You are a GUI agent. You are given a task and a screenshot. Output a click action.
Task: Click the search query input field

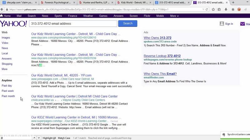click(x=73, y=24)
